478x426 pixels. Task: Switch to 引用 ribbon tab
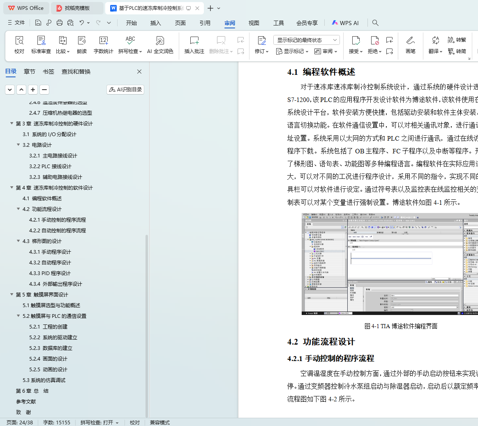205,23
